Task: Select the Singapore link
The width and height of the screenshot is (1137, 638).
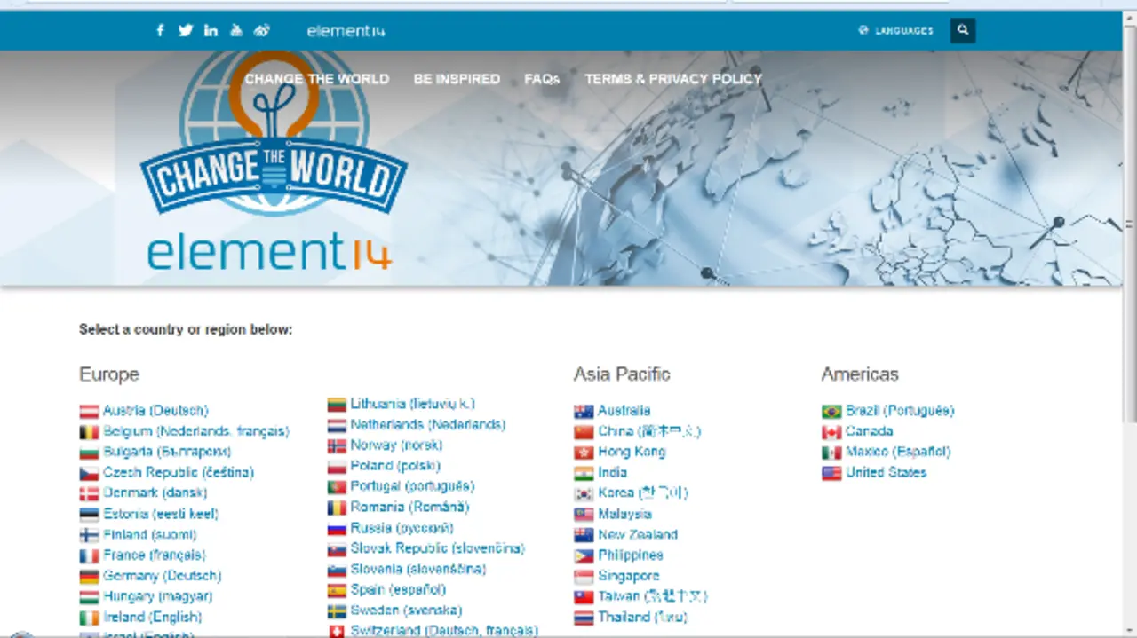Action: pyautogui.click(x=629, y=576)
